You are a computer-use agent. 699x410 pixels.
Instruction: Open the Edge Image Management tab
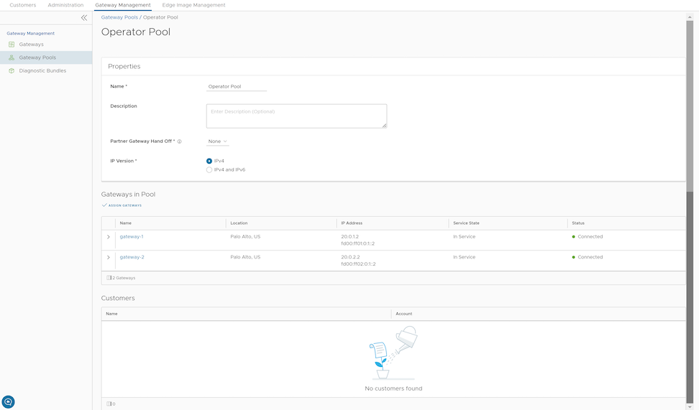pyautogui.click(x=193, y=5)
